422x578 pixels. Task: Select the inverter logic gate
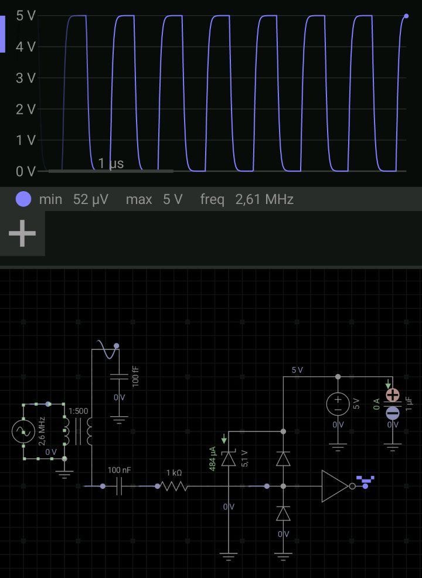point(337,486)
